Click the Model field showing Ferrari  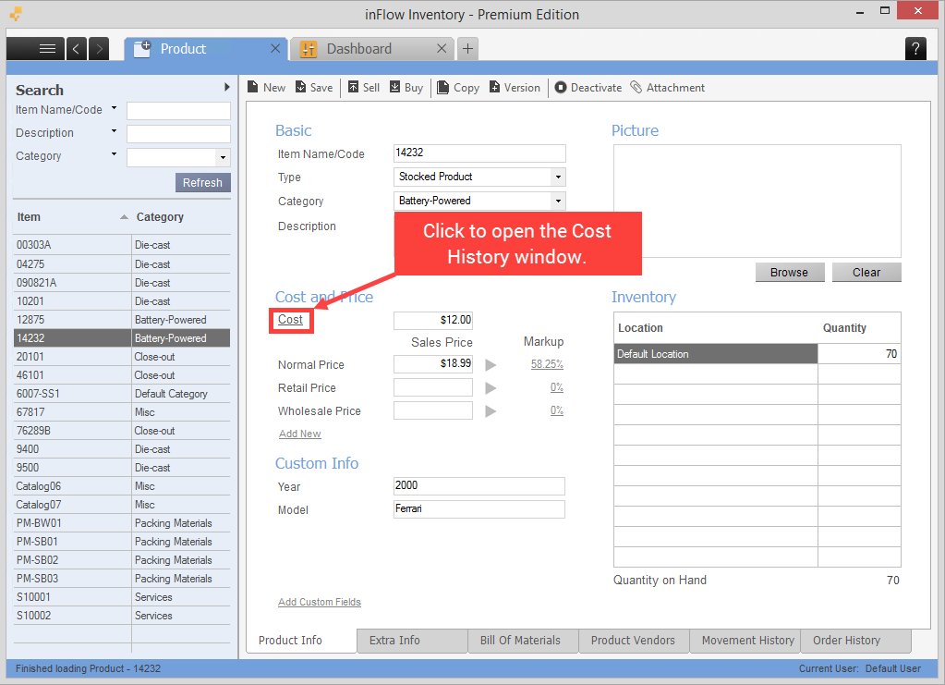(x=479, y=509)
